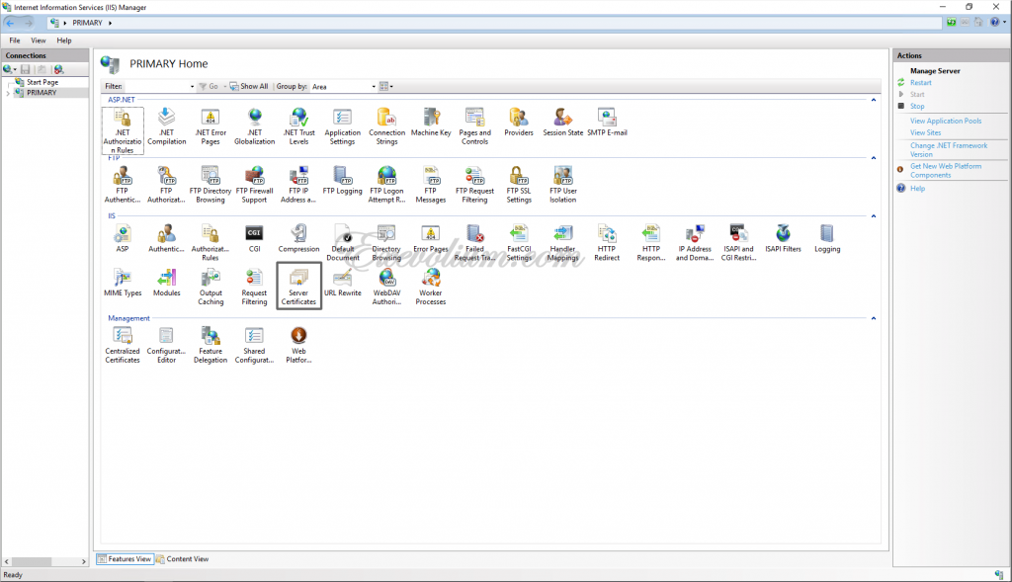Screen dimensions: 1012x582
Task: Click Restart in Actions pane
Action: (920, 83)
